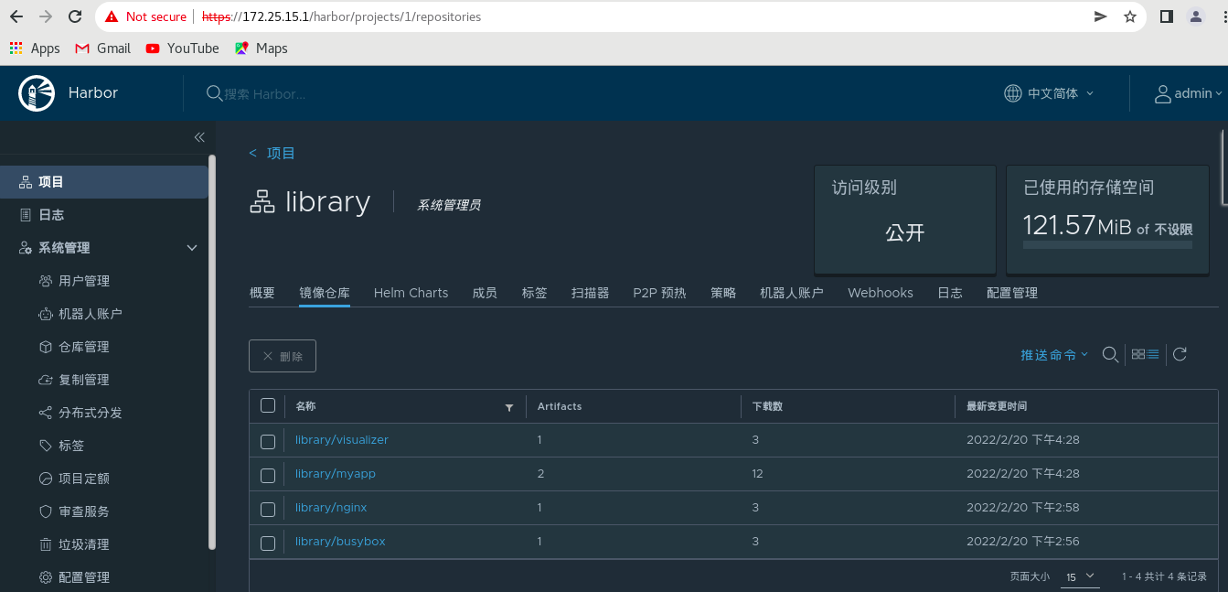
Task: Collapse the sidebar with double-chevron icon
Action: point(199,137)
